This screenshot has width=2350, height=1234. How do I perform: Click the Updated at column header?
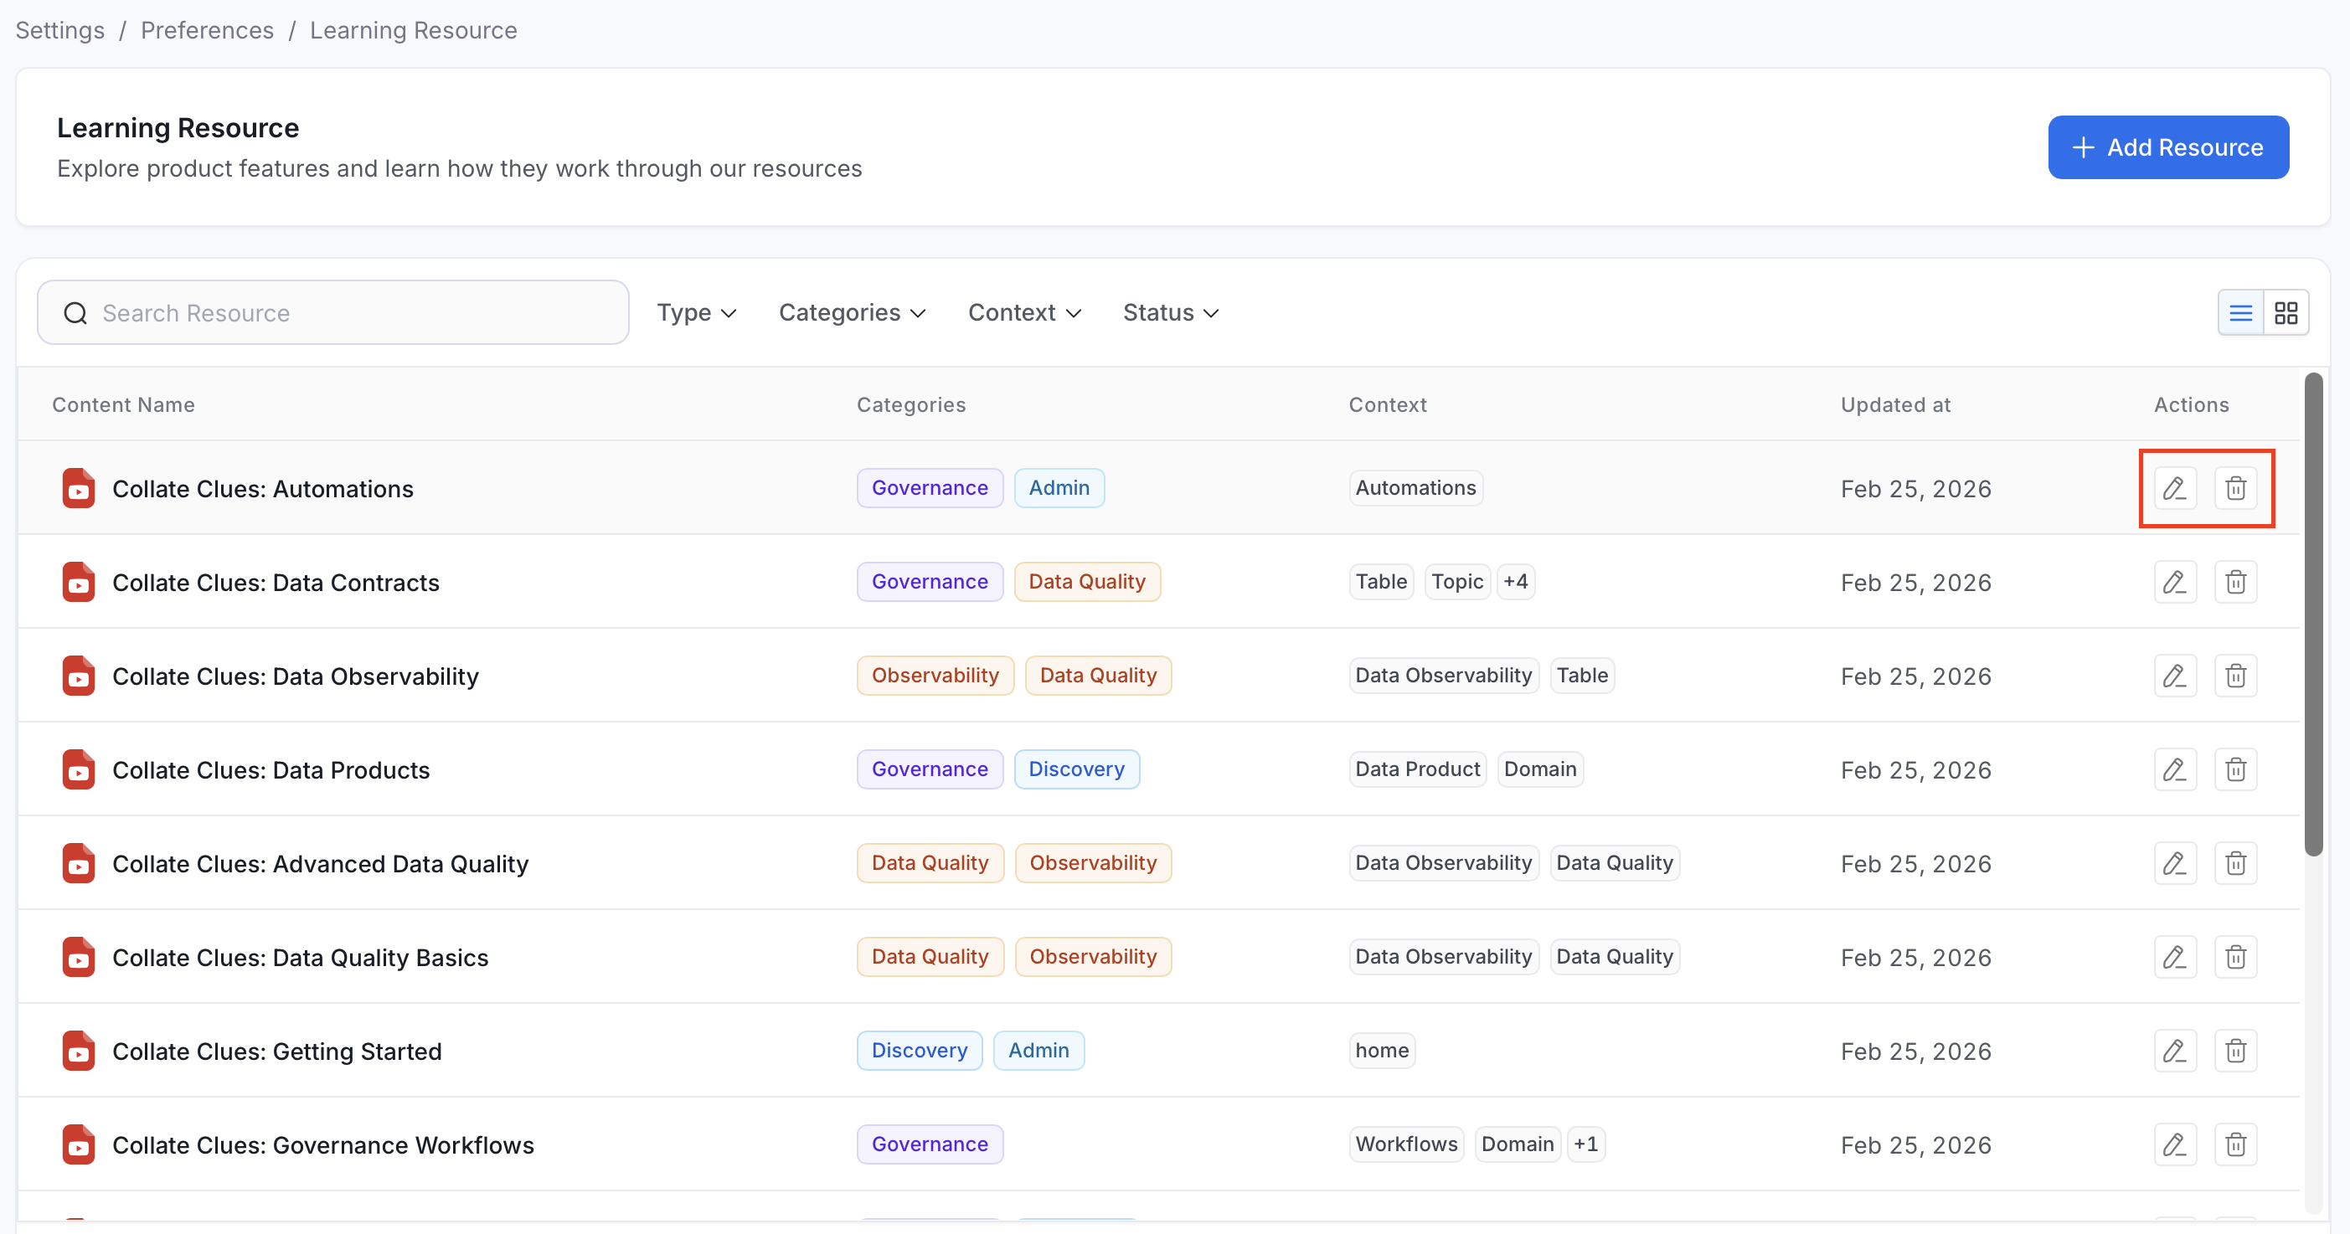tap(1896, 405)
